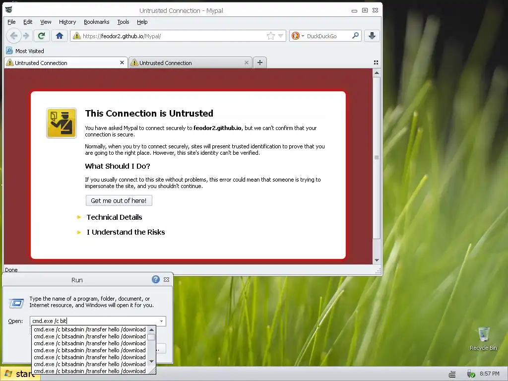
Task: Show all tabs via grid icon
Action: pyautogui.click(x=376, y=63)
